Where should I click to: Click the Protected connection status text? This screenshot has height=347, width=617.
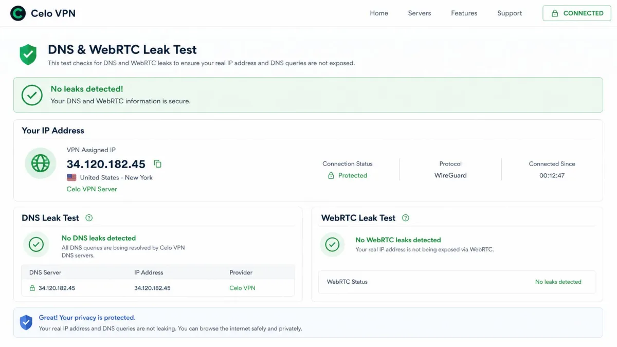click(353, 175)
